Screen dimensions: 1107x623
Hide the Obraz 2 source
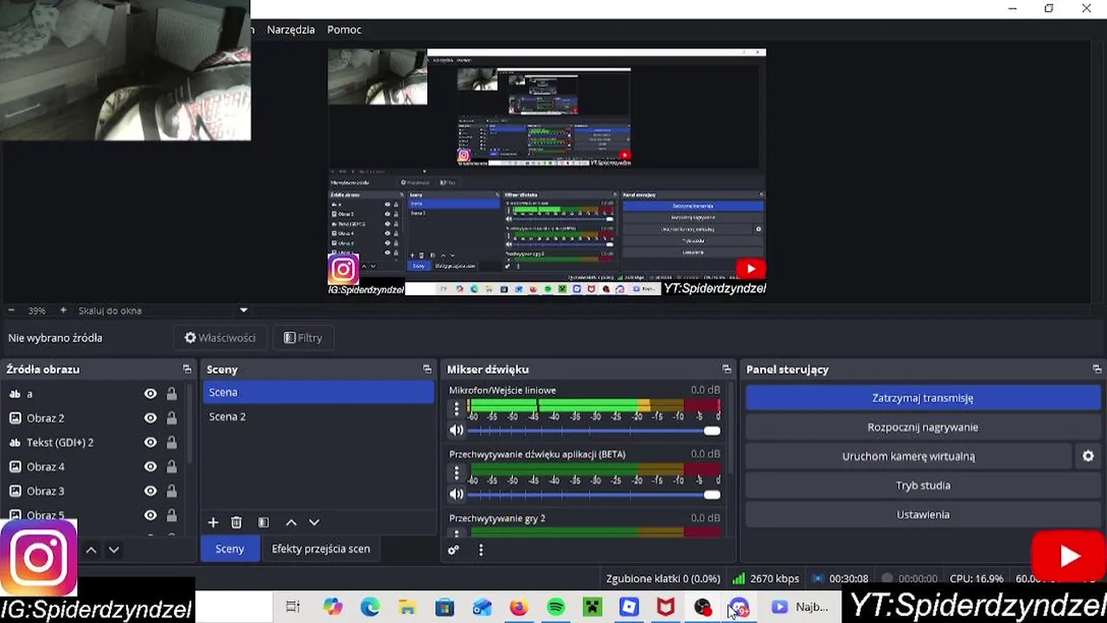(x=150, y=418)
